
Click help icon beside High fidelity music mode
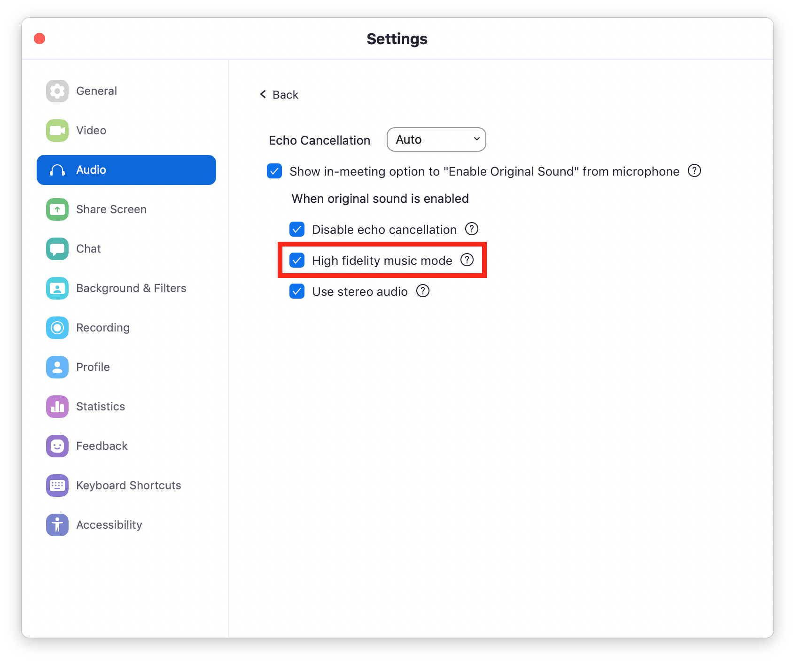tap(467, 260)
